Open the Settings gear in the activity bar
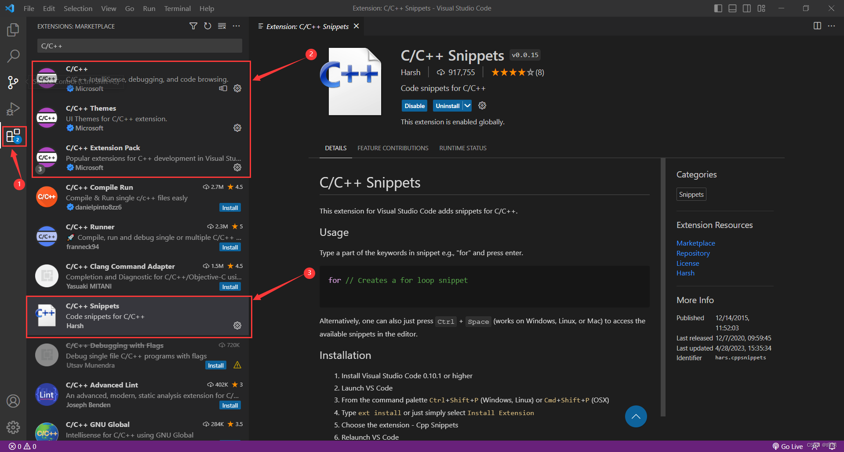844x452 pixels. click(13, 427)
